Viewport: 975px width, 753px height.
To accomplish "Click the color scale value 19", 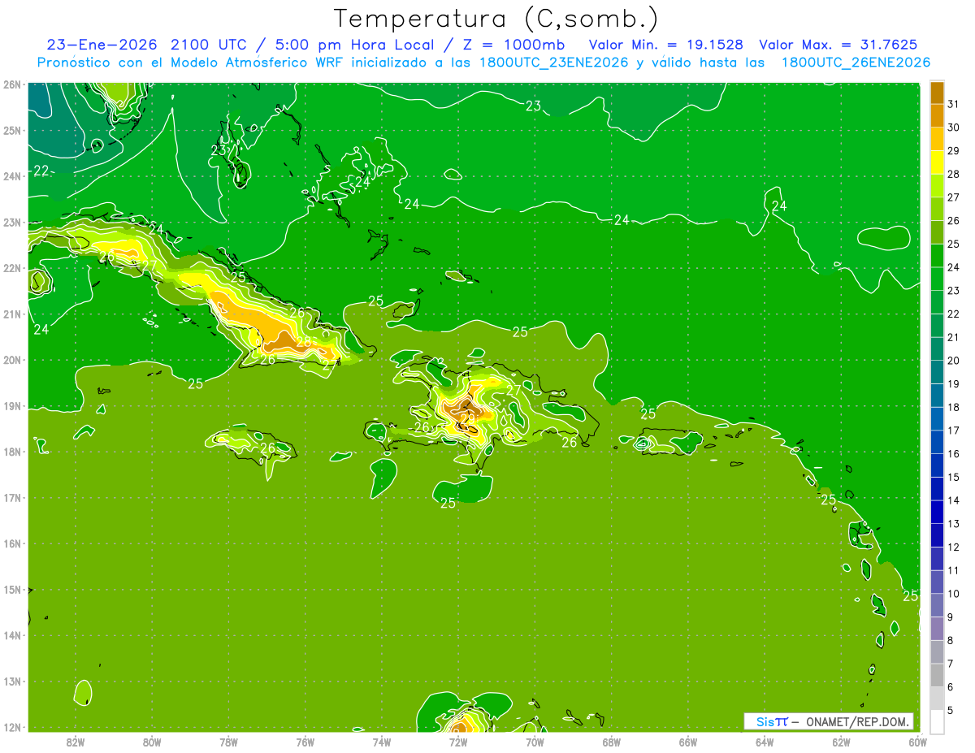I will tap(953, 384).
